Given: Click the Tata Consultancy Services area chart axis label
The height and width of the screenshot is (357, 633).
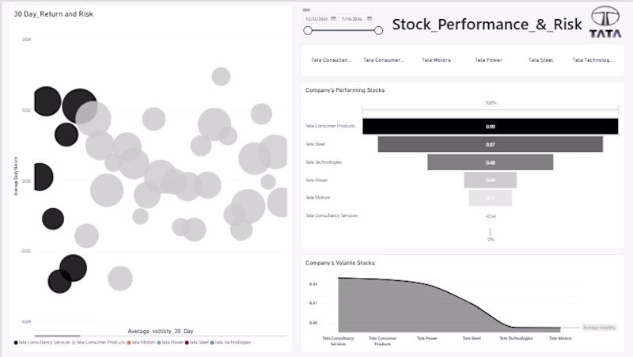Looking at the screenshot, I should pos(338,341).
